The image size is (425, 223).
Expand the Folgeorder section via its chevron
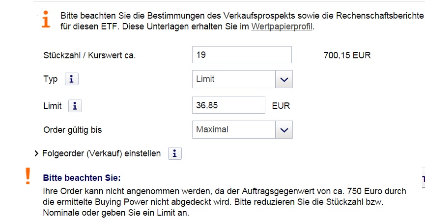pos(37,154)
